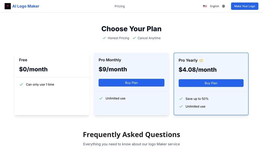Screen dimensions: 263x148
Task: Click the crown icon beside Pro Yearly
Action: (x=201, y=60)
